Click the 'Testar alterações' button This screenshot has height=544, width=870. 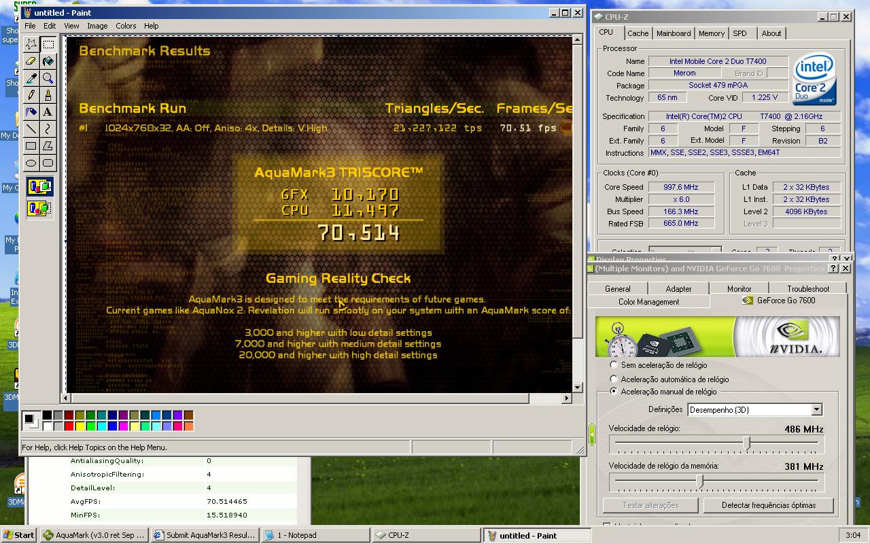pos(650,505)
